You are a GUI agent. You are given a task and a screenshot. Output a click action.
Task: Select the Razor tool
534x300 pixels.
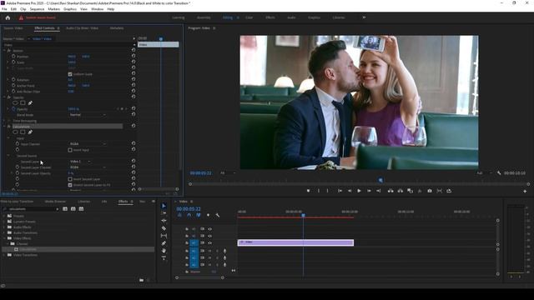click(164, 228)
